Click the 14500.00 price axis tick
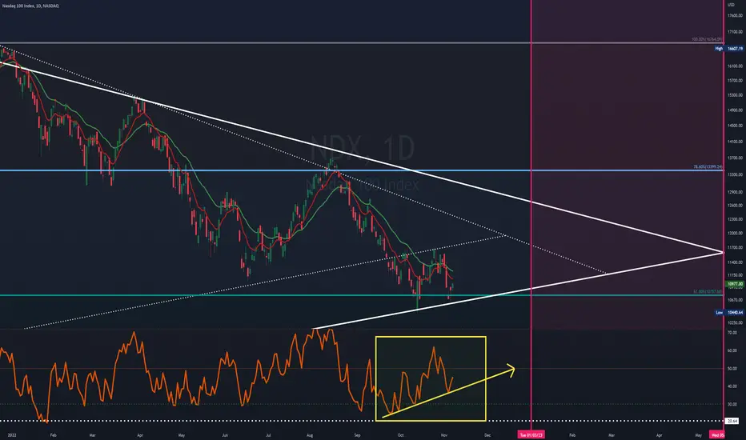This screenshot has width=746, height=440. tap(735, 126)
